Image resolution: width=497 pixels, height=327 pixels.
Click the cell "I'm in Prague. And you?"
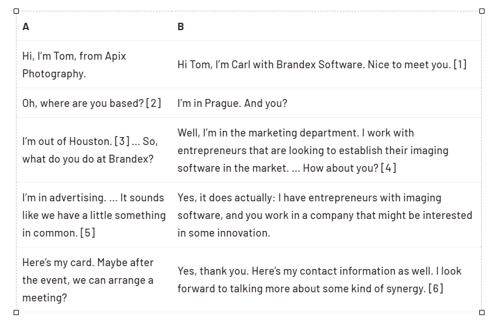(x=326, y=103)
